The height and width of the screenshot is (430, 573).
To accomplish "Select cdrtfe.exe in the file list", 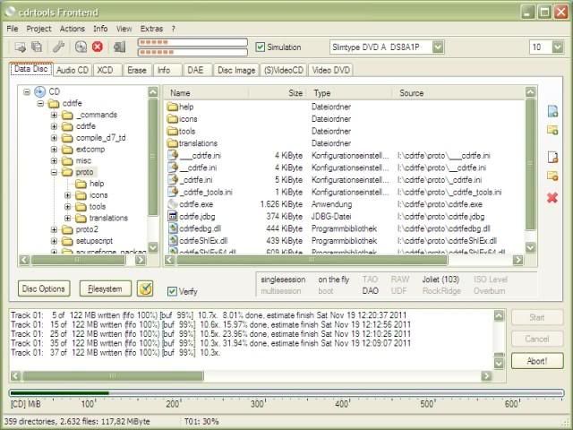I will point(196,204).
